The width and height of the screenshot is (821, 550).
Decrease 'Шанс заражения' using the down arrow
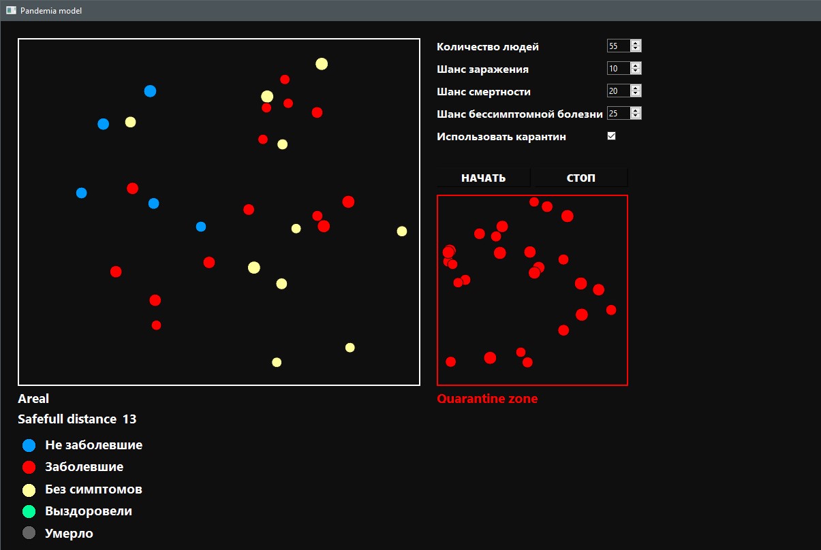pyautogui.click(x=635, y=71)
